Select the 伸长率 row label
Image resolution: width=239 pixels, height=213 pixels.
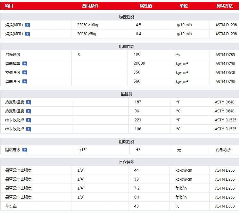(x=11, y=206)
